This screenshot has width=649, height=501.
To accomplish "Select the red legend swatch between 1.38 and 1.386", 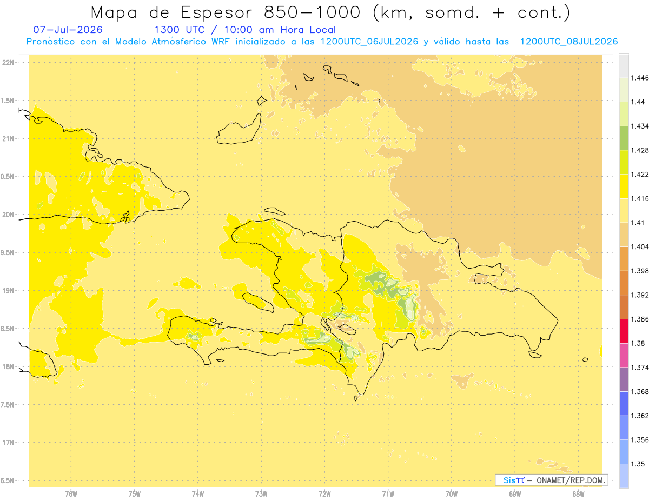I will coord(624,331).
